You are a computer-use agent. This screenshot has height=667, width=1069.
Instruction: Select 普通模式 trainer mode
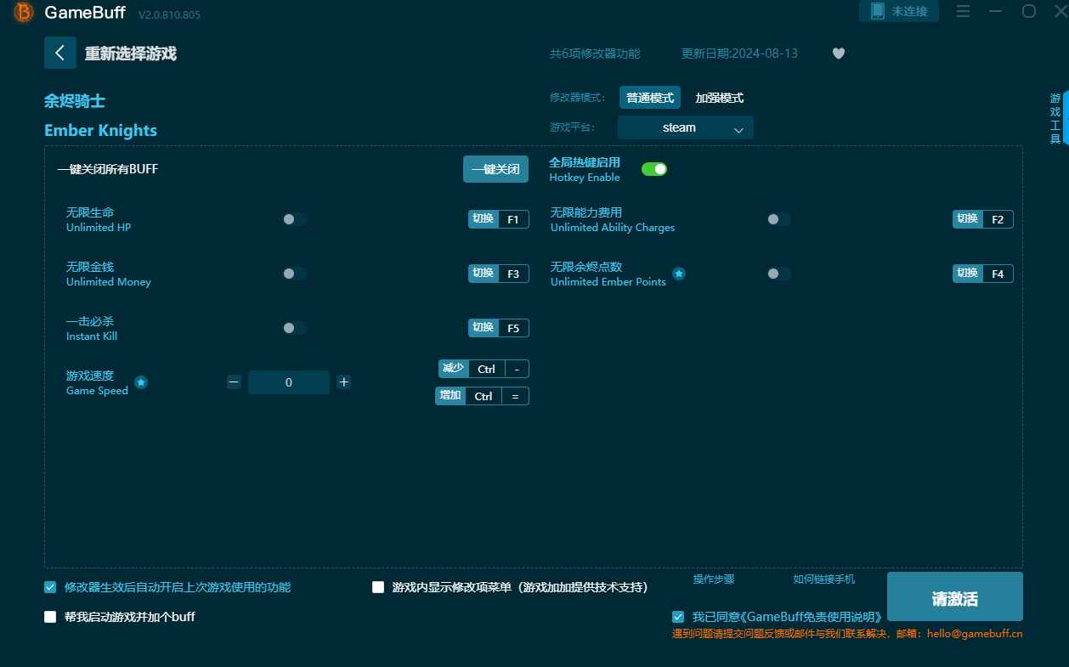(650, 98)
